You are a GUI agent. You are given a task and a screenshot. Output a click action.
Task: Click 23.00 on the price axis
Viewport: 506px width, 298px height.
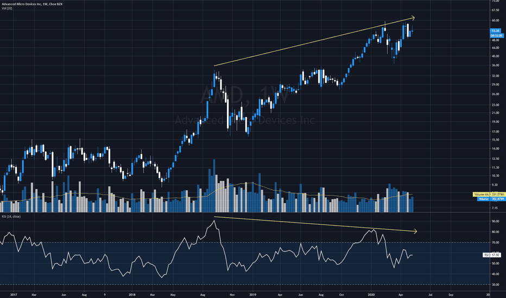coord(495,105)
